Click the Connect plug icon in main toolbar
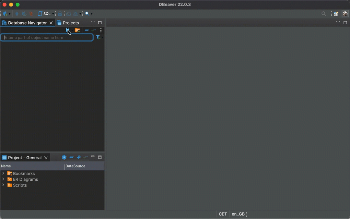Screen dimensions: 350x219 coord(17,14)
